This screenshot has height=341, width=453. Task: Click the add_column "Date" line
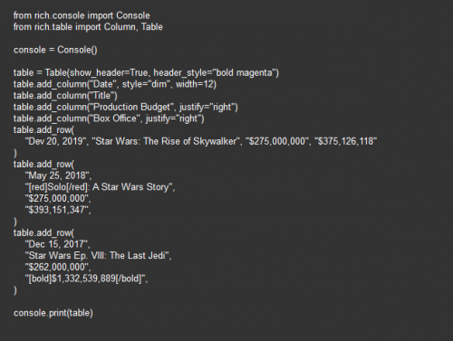(x=115, y=84)
